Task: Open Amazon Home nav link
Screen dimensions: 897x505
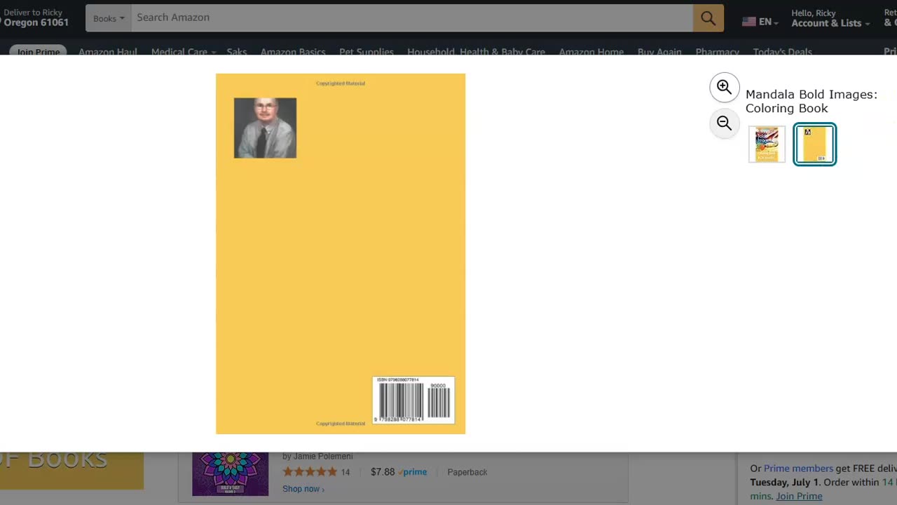Action: (x=591, y=52)
